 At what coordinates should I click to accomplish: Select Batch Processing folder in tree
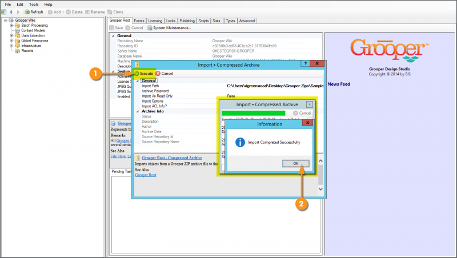(34, 25)
